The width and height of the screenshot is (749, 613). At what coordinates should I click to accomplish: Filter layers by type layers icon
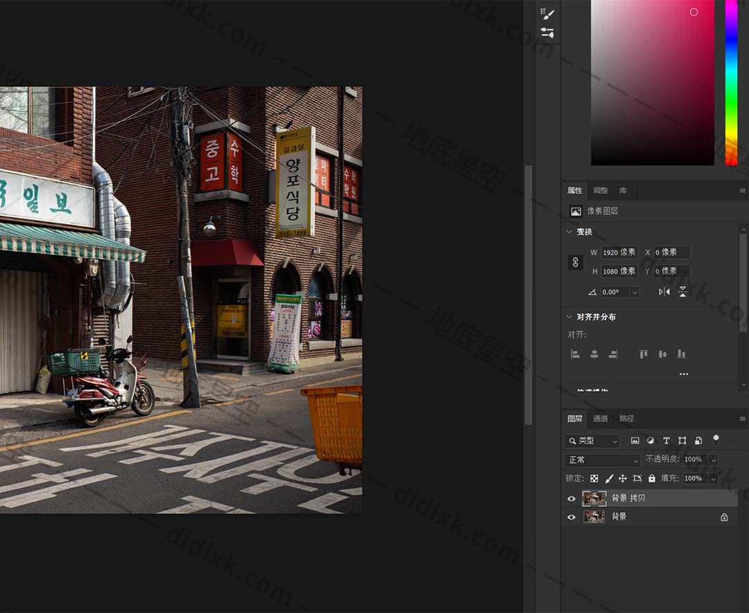[x=666, y=441]
